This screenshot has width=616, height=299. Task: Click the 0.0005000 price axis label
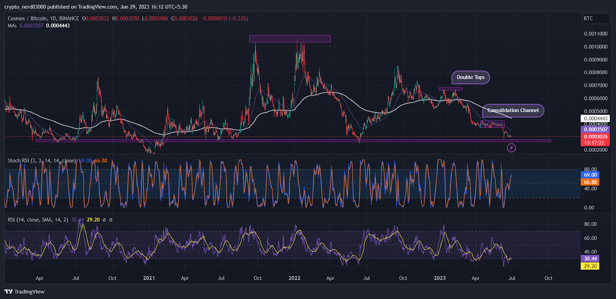click(596, 111)
